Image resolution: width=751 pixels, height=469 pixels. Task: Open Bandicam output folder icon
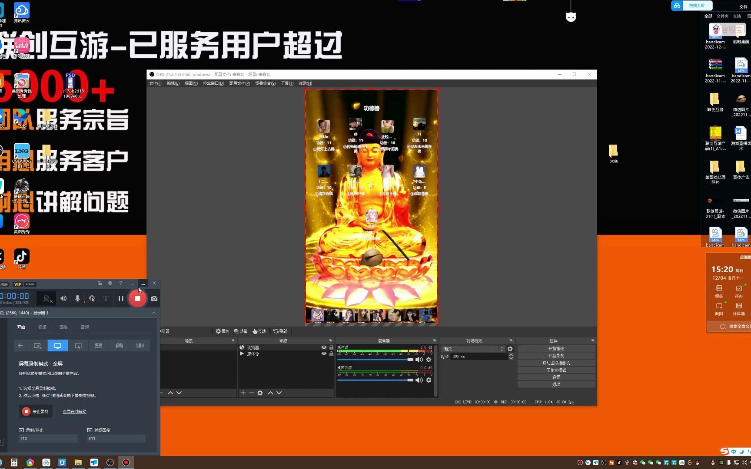pyautogui.click(x=100, y=283)
